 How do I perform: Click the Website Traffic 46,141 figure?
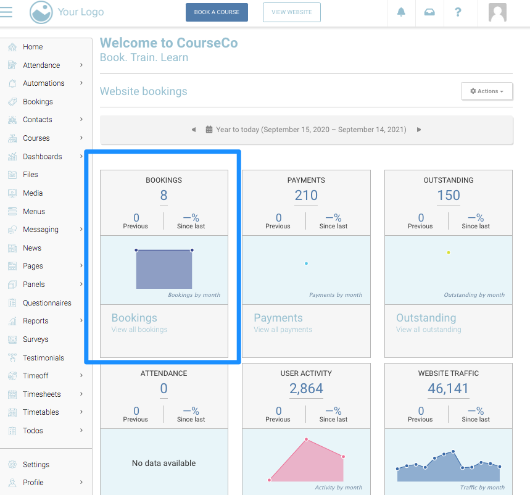449,389
